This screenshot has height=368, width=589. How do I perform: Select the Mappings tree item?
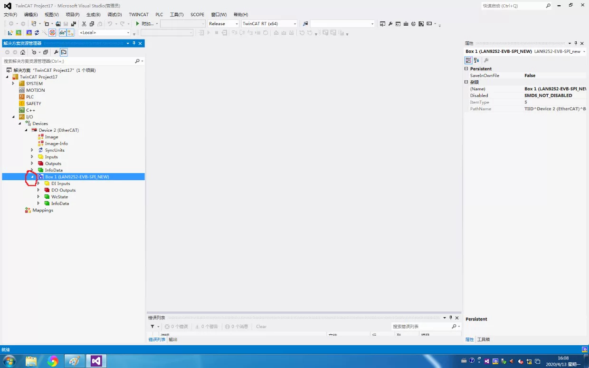[43, 210]
